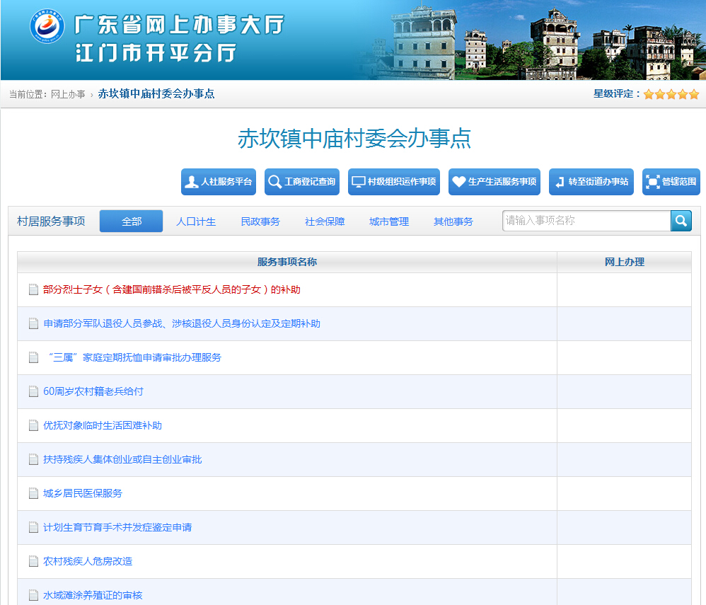The width and height of the screenshot is (706, 605).
Task: Open 工商登记查询 magnifier icon button
Action: (301, 182)
